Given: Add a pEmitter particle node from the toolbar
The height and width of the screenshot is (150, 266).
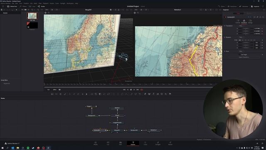Looking at the screenshot, I should 131,94.
